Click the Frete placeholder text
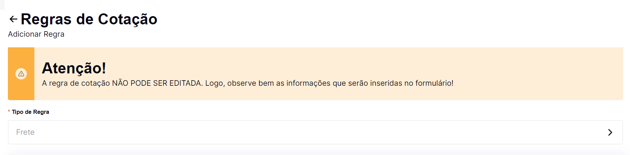 (25, 132)
